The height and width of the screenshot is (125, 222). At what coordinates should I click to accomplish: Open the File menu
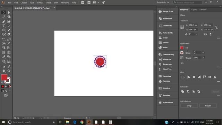coord(10,2)
